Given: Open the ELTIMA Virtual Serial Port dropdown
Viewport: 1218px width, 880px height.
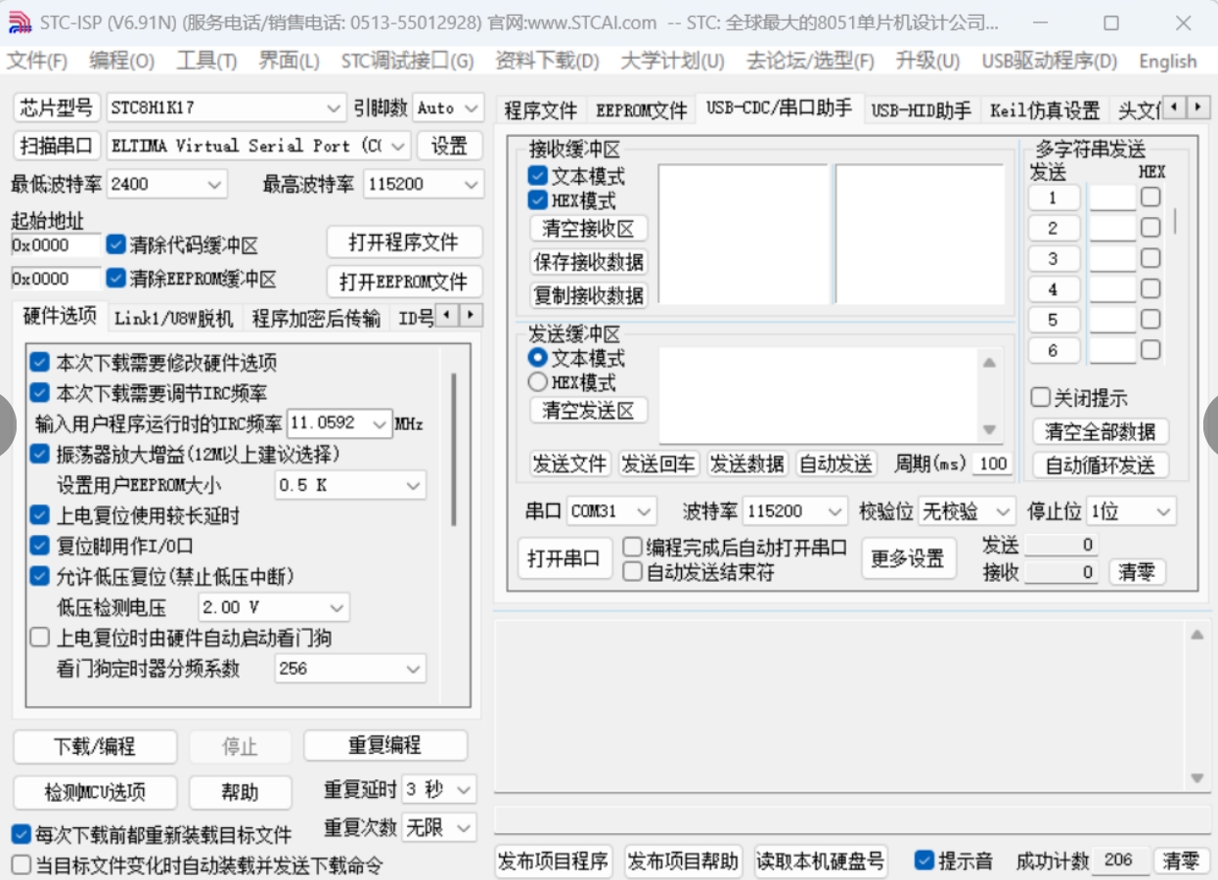Looking at the screenshot, I should (x=258, y=146).
